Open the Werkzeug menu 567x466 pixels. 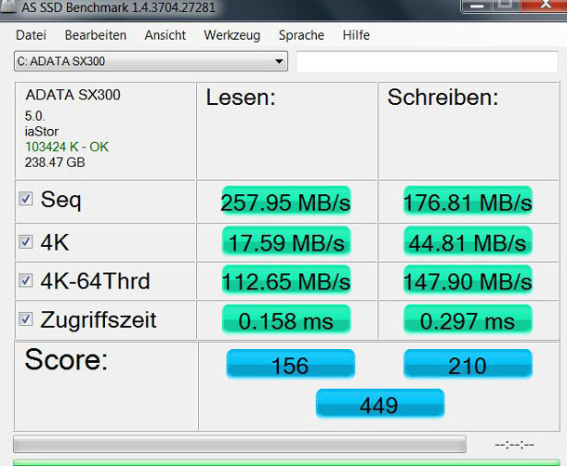pyautogui.click(x=231, y=35)
